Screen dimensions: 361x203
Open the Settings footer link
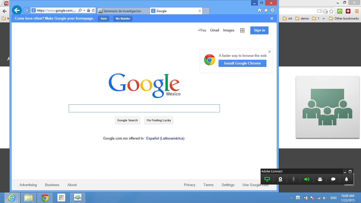[228, 185]
